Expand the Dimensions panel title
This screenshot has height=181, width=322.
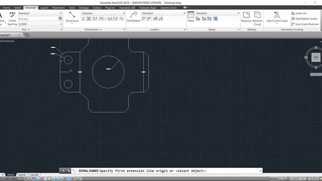point(93,30)
